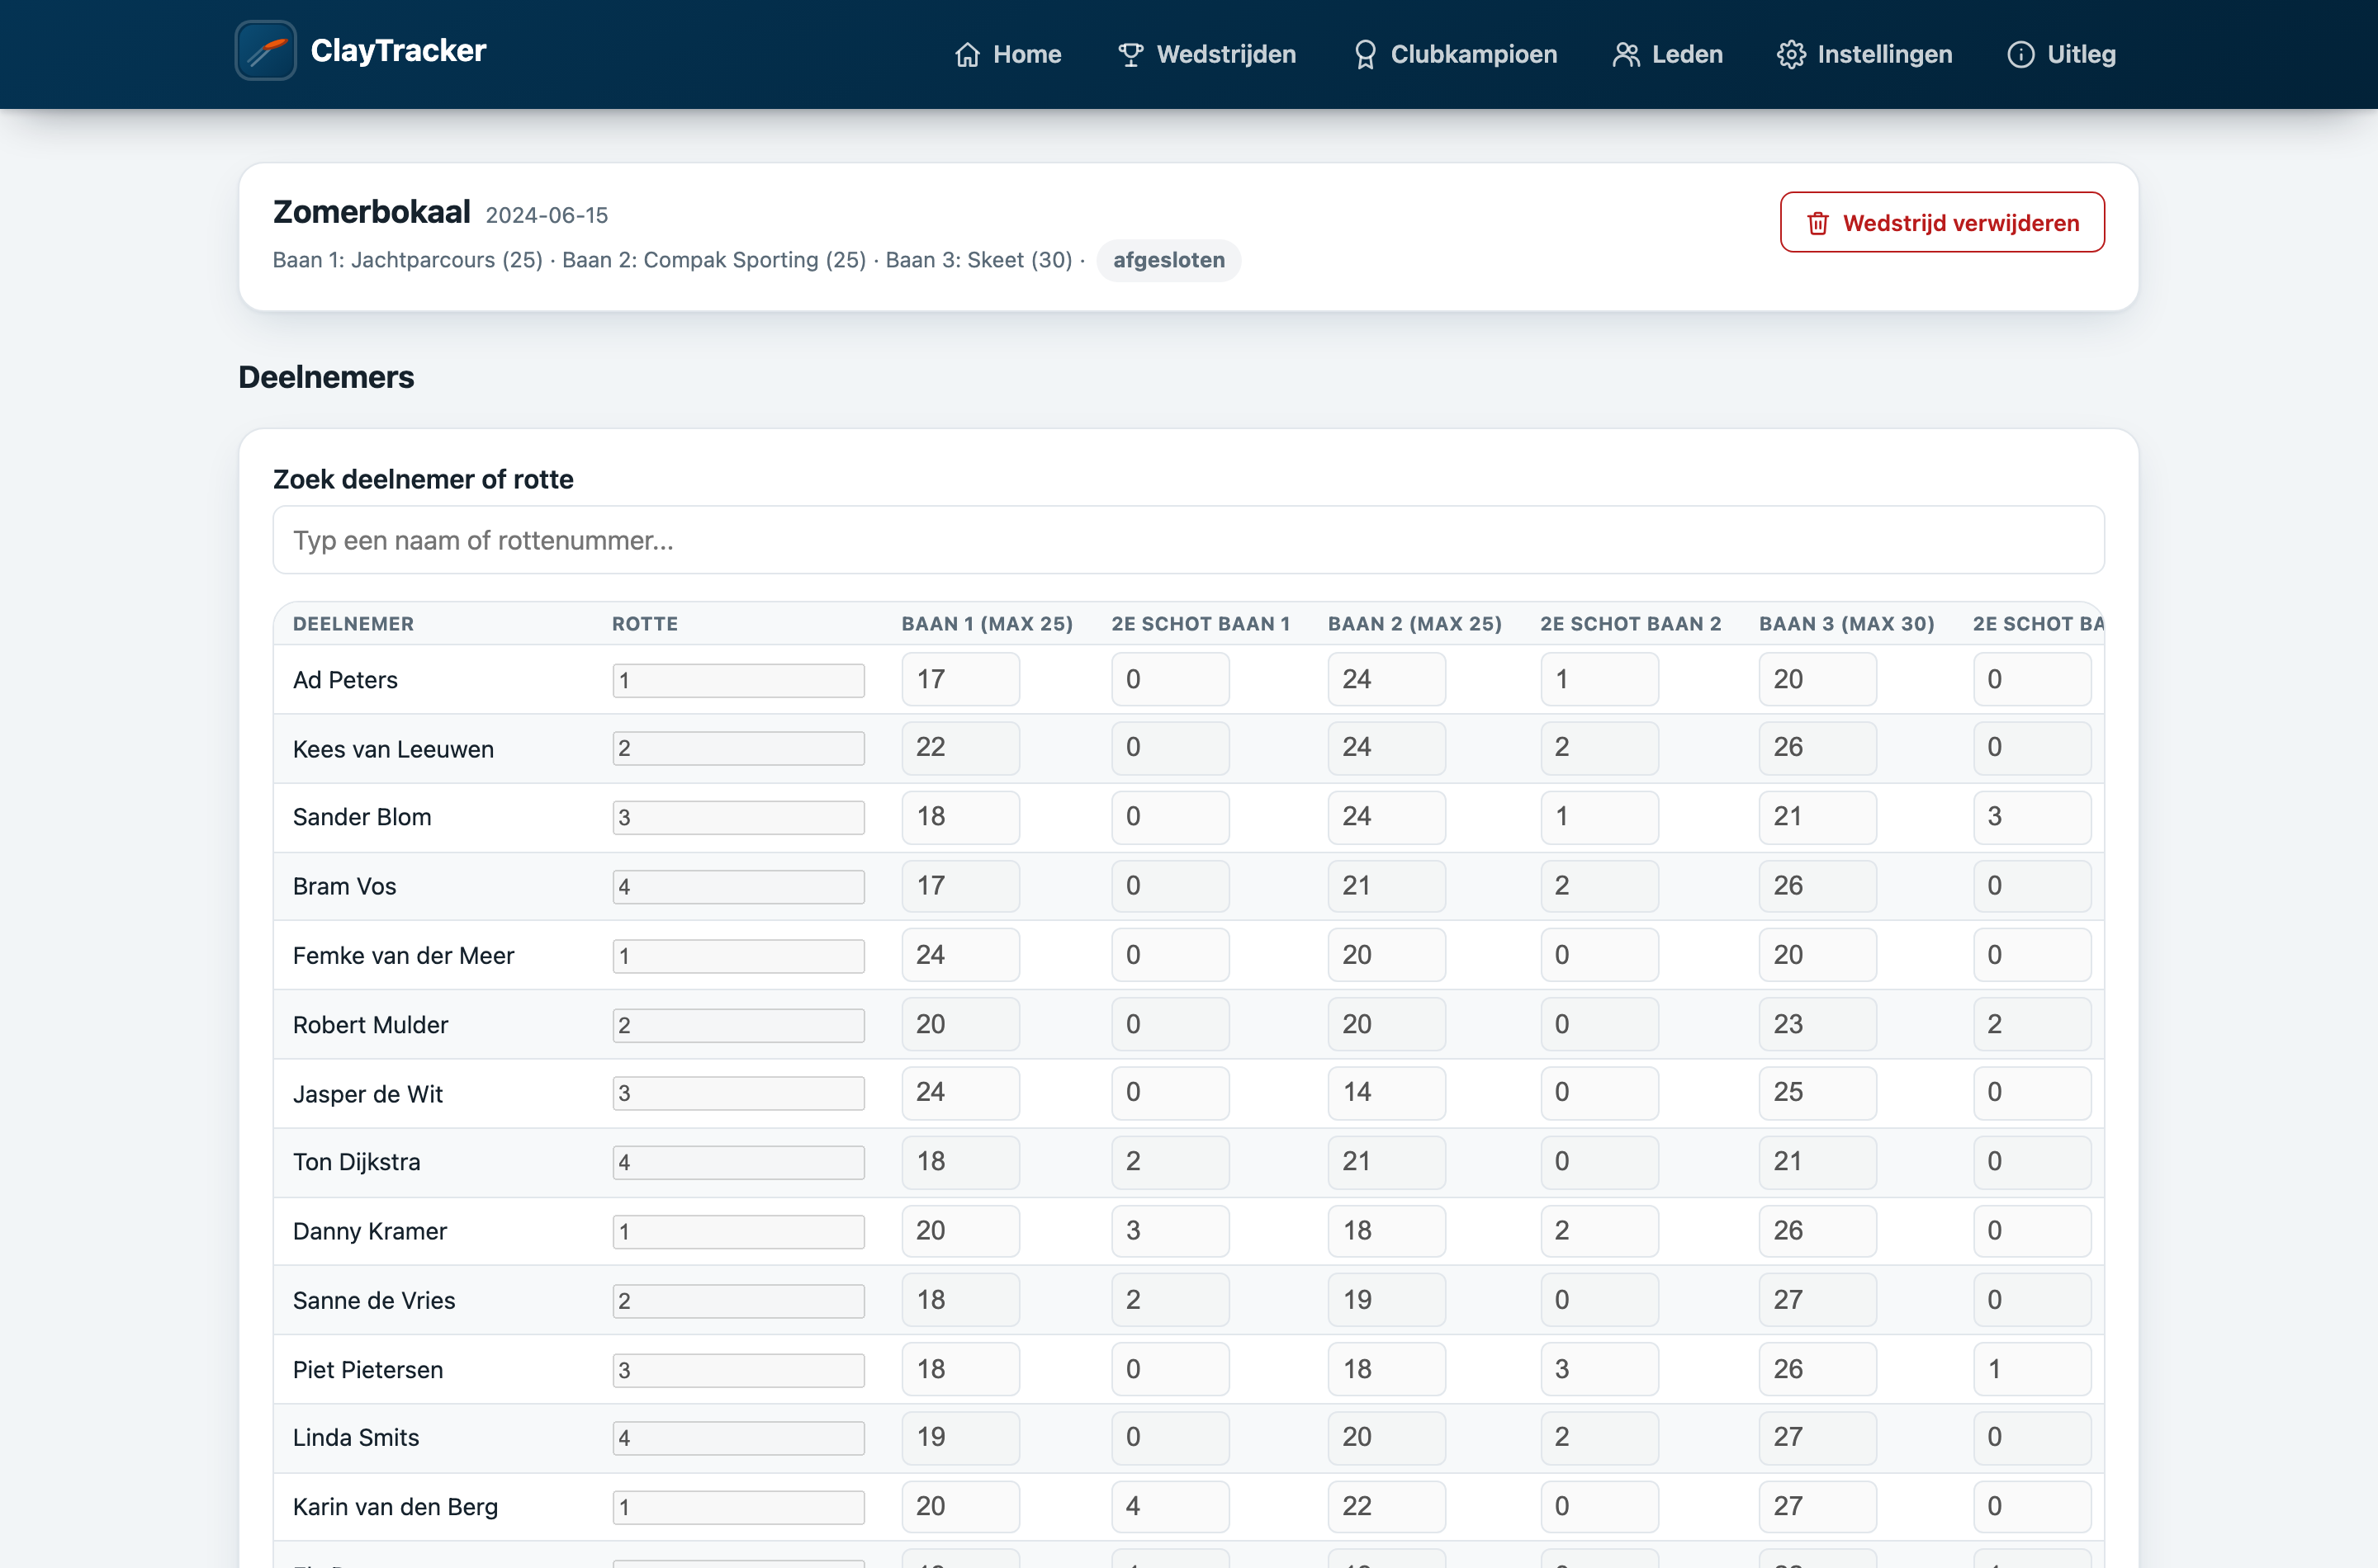Screen dimensions: 2378x1568
Task: Select Piet Pietersen's 2e schot Baan 2 field
Action: pyautogui.click(x=1599, y=1369)
